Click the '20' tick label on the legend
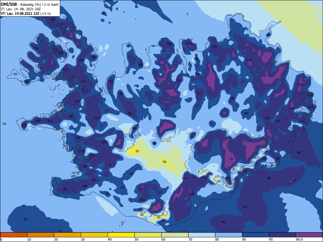This screenshot has width=323, height=242. [56, 239]
